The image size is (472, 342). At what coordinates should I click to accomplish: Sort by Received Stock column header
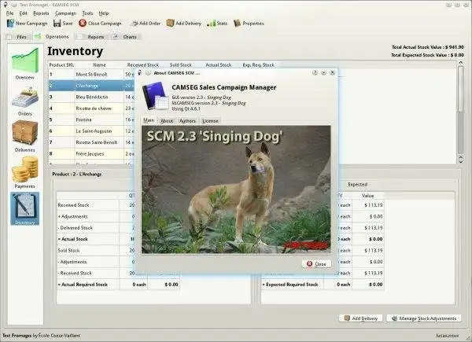point(143,64)
